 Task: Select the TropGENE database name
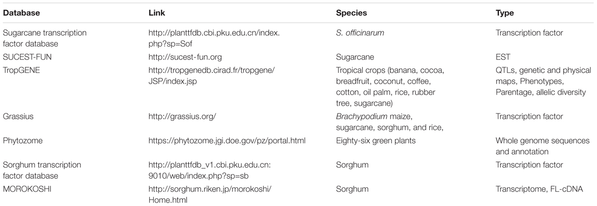pos(23,70)
